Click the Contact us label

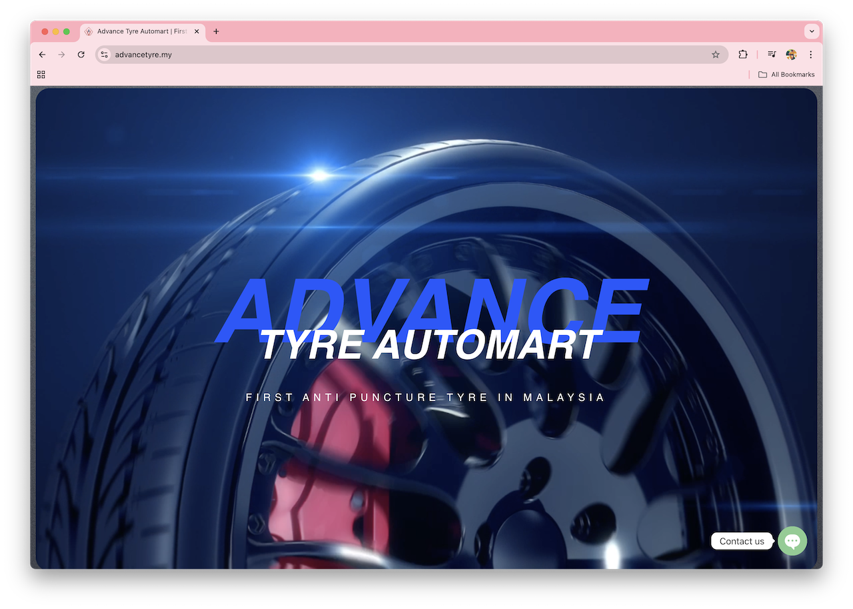[x=741, y=541]
